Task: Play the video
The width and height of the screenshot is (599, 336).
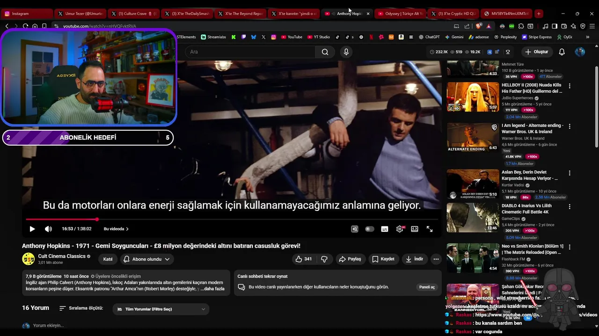Action: point(32,229)
